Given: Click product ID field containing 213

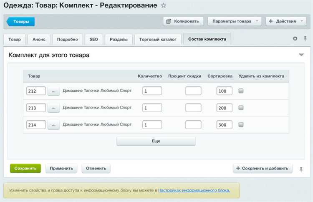Looking at the screenshot, I should tap(36, 108).
